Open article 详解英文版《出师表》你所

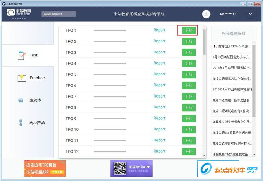tap(232, 122)
